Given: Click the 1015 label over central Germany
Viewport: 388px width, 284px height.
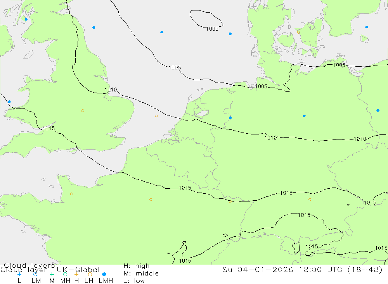Looking at the screenshot, I should 286,193.
